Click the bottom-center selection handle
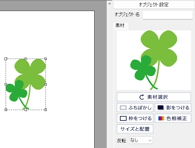The image size is (195, 148). coord(26,110)
